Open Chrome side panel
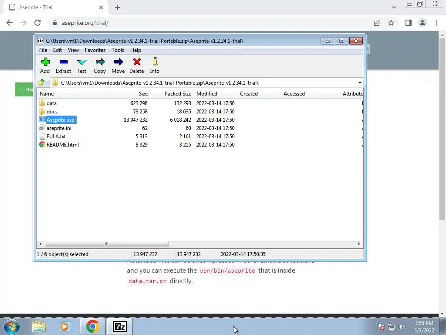446x335 pixels. click(x=409, y=23)
